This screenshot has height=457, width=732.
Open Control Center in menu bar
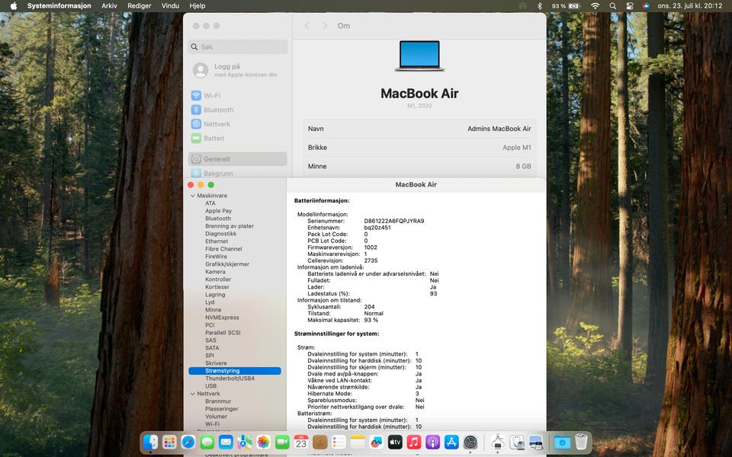pos(630,6)
